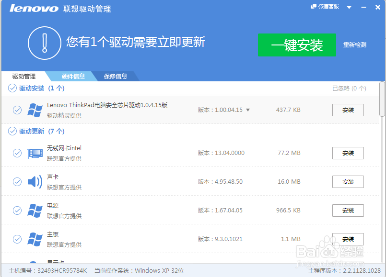Click Windows XP 32位 OS text

coord(159,271)
